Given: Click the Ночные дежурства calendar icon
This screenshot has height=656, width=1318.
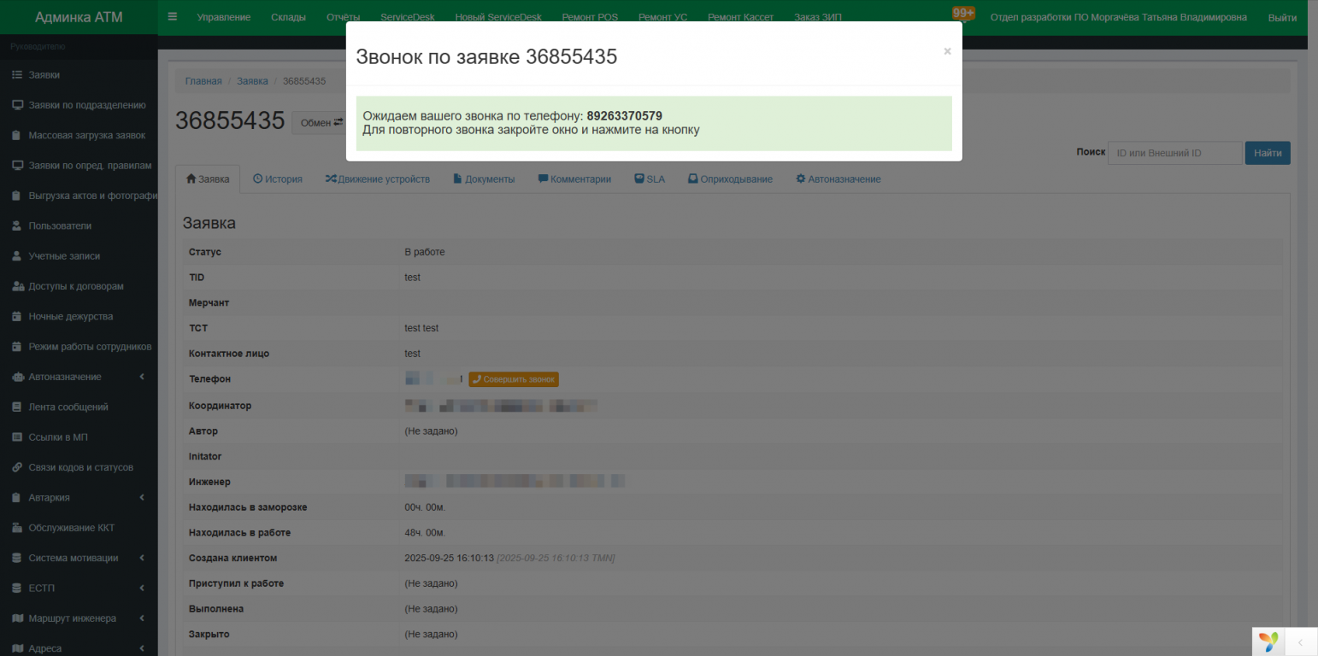Looking at the screenshot, I should click(x=16, y=317).
